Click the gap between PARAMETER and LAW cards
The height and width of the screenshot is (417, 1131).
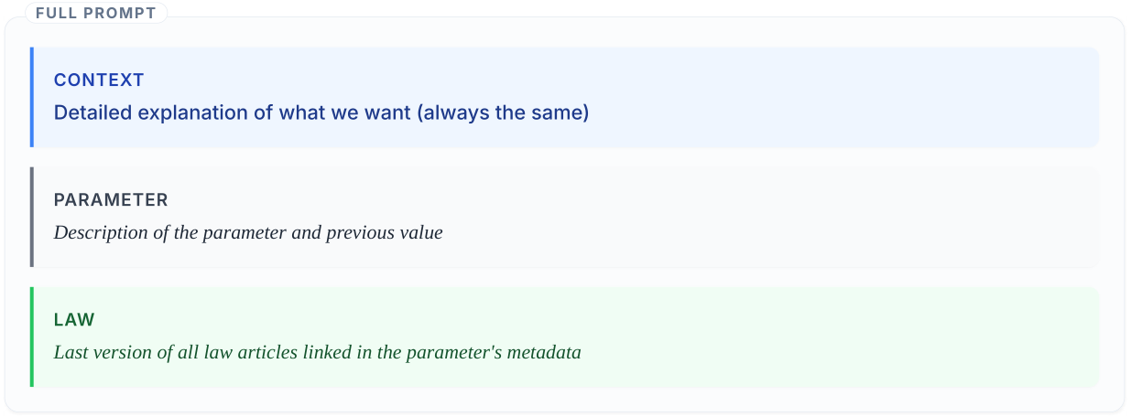click(564, 277)
